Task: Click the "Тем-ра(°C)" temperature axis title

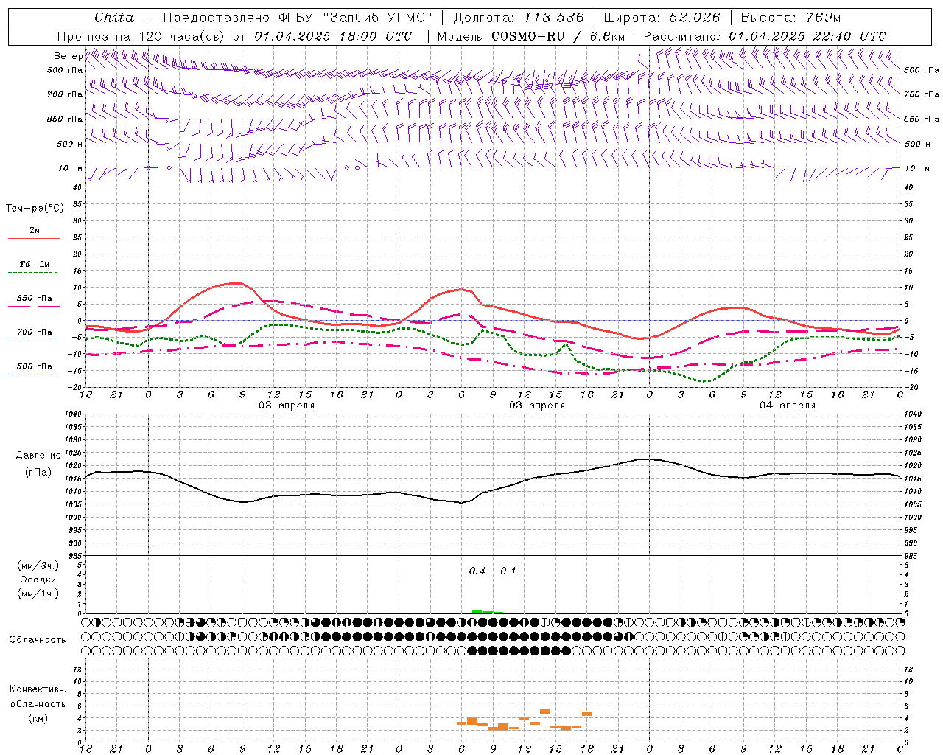Action: (x=35, y=209)
